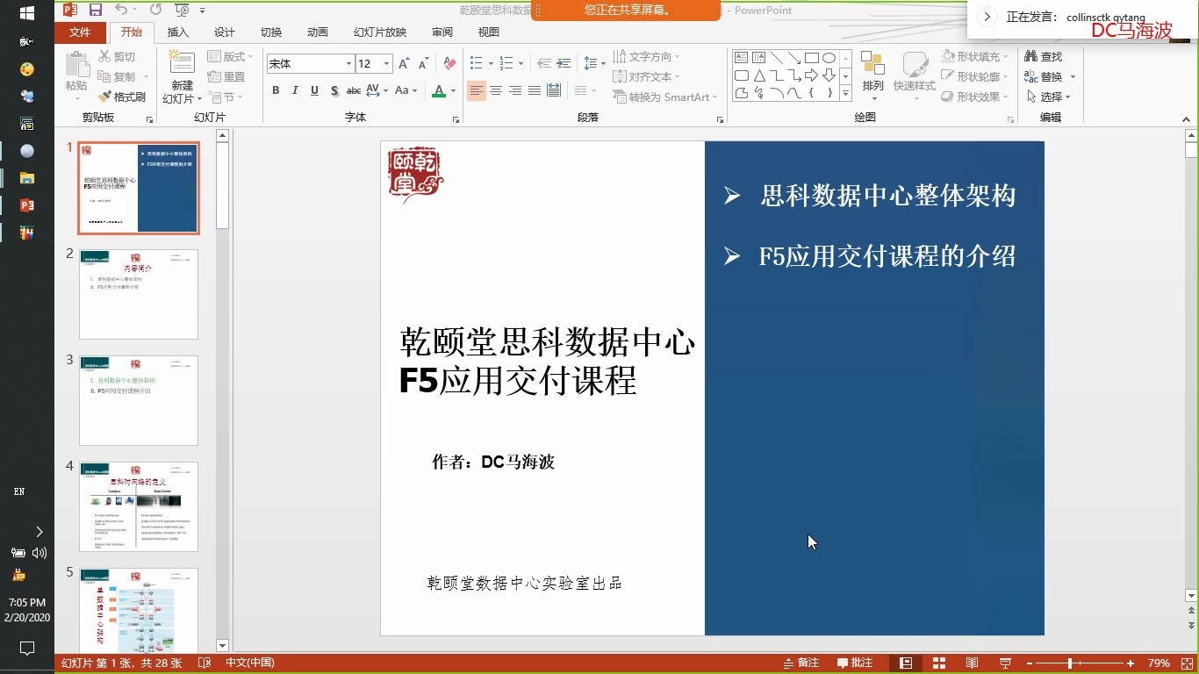Toggle strikethrough (abc) formatting
Viewport: 1199px width, 674px height.
click(354, 90)
